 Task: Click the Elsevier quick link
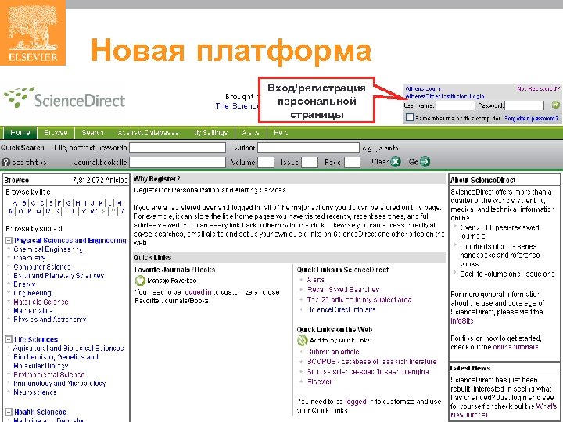[320, 382]
